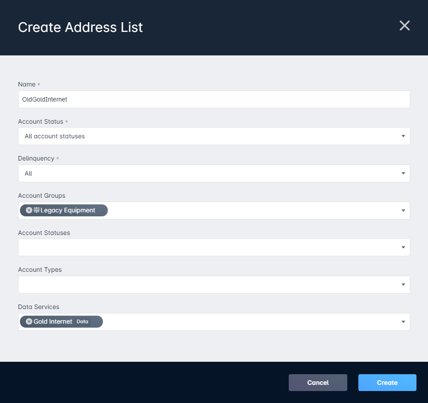The height and width of the screenshot is (403, 428).
Task: Click the group icon in Legacy Equipment chip
Action: [36, 210]
